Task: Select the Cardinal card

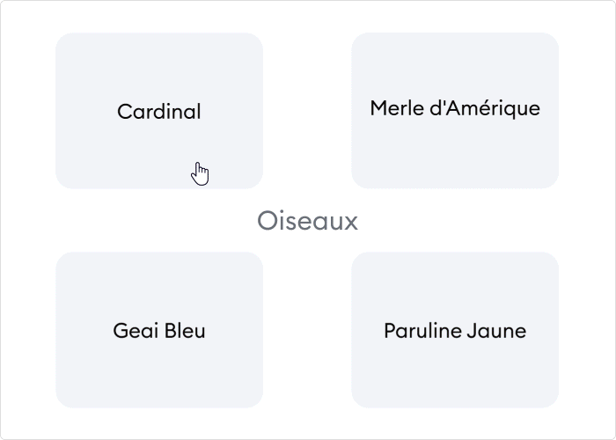Action: tap(159, 111)
